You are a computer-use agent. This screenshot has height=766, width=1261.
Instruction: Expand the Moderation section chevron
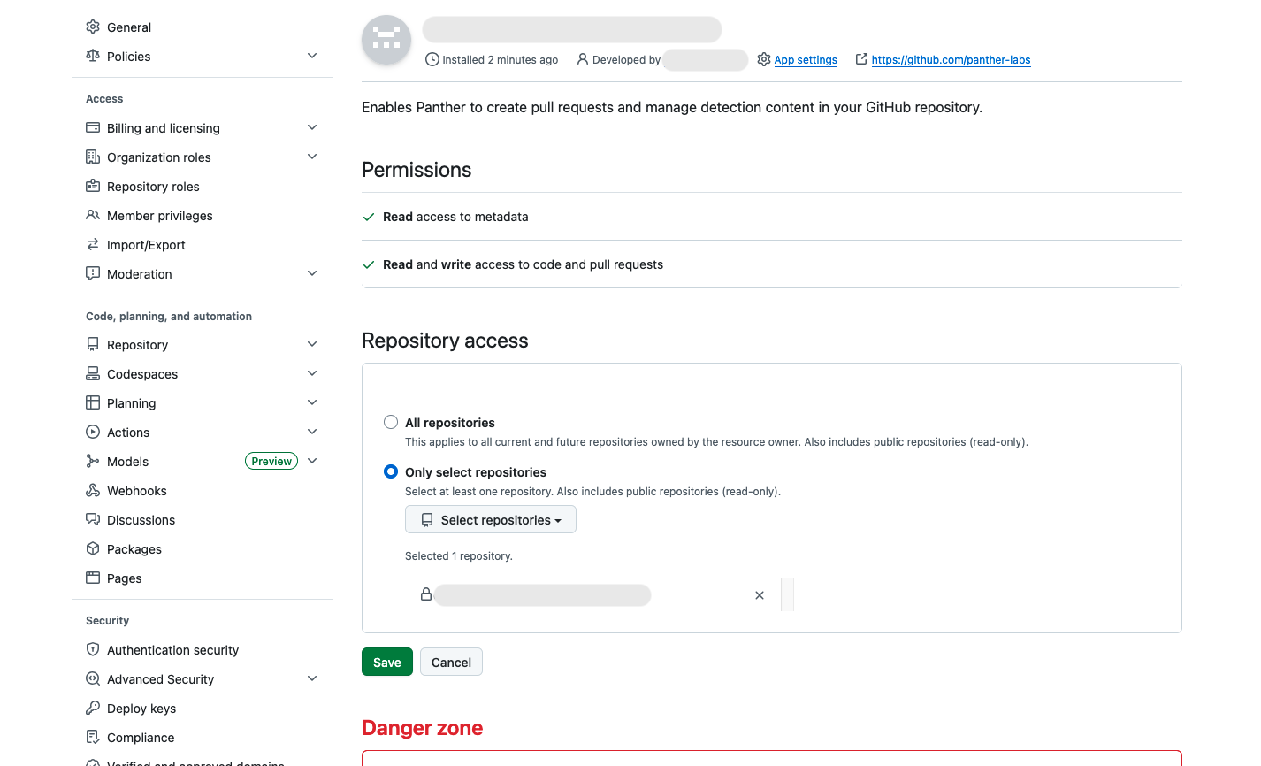click(x=312, y=274)
